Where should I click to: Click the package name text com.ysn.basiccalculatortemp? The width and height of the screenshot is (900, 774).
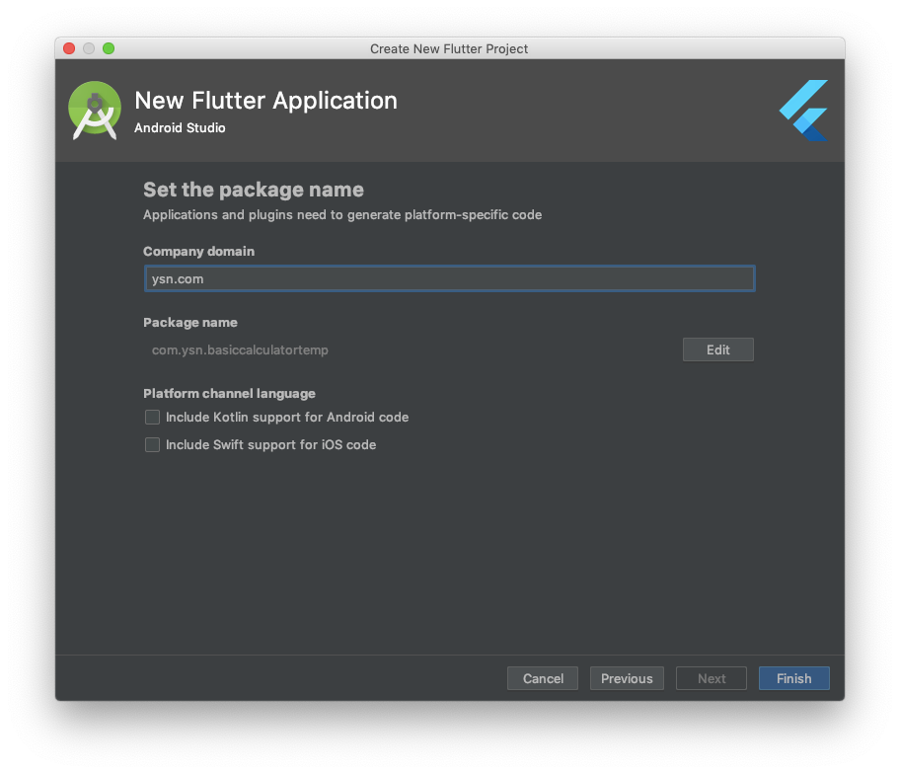[x=240, y=349]
